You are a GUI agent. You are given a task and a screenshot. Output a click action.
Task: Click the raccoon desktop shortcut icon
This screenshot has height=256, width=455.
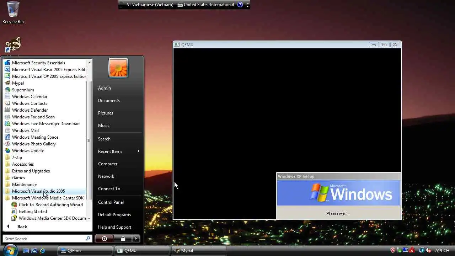13,46
